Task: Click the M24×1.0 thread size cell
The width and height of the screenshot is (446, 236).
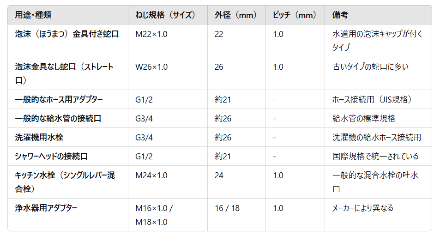Action: coord(151,175)
